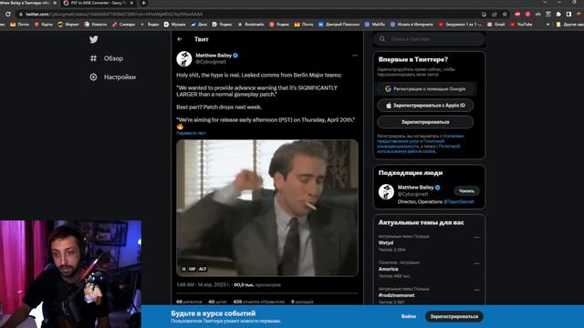Image resolution: width=584 pixels, height=328 pixels.
Task: Open a new browser tab
Action: (x=144, y=3)
